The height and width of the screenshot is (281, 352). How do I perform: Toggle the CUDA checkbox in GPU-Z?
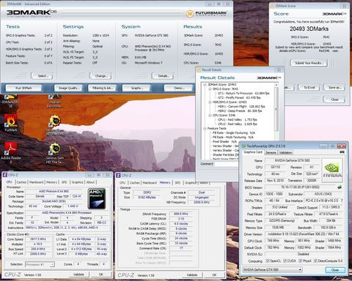click(x=285, y=261)
